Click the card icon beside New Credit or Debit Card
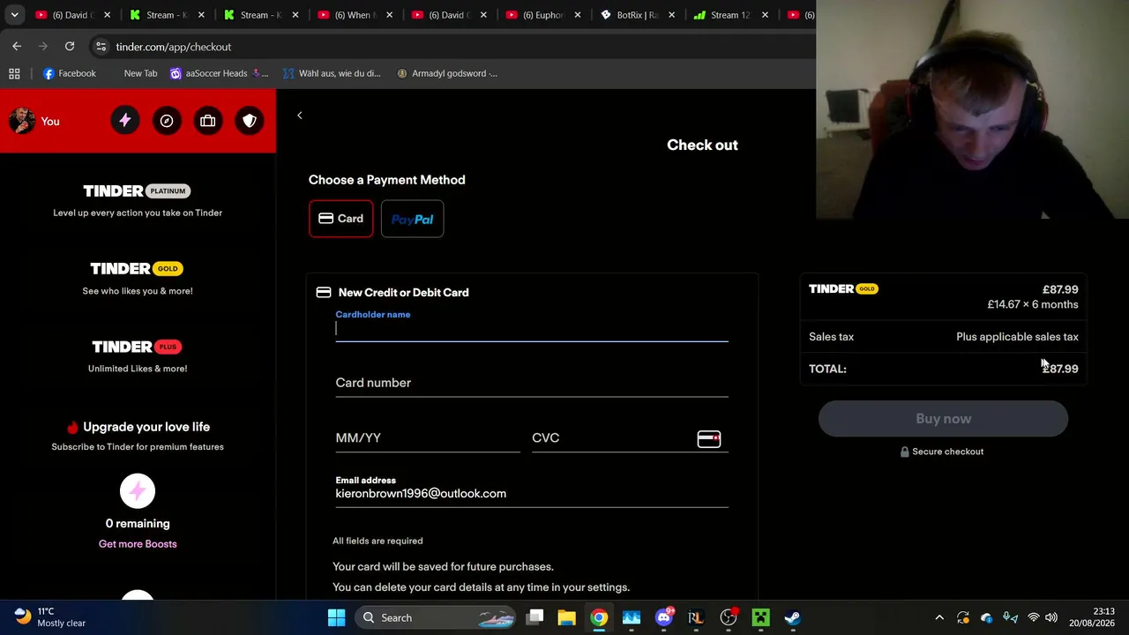 324,293
